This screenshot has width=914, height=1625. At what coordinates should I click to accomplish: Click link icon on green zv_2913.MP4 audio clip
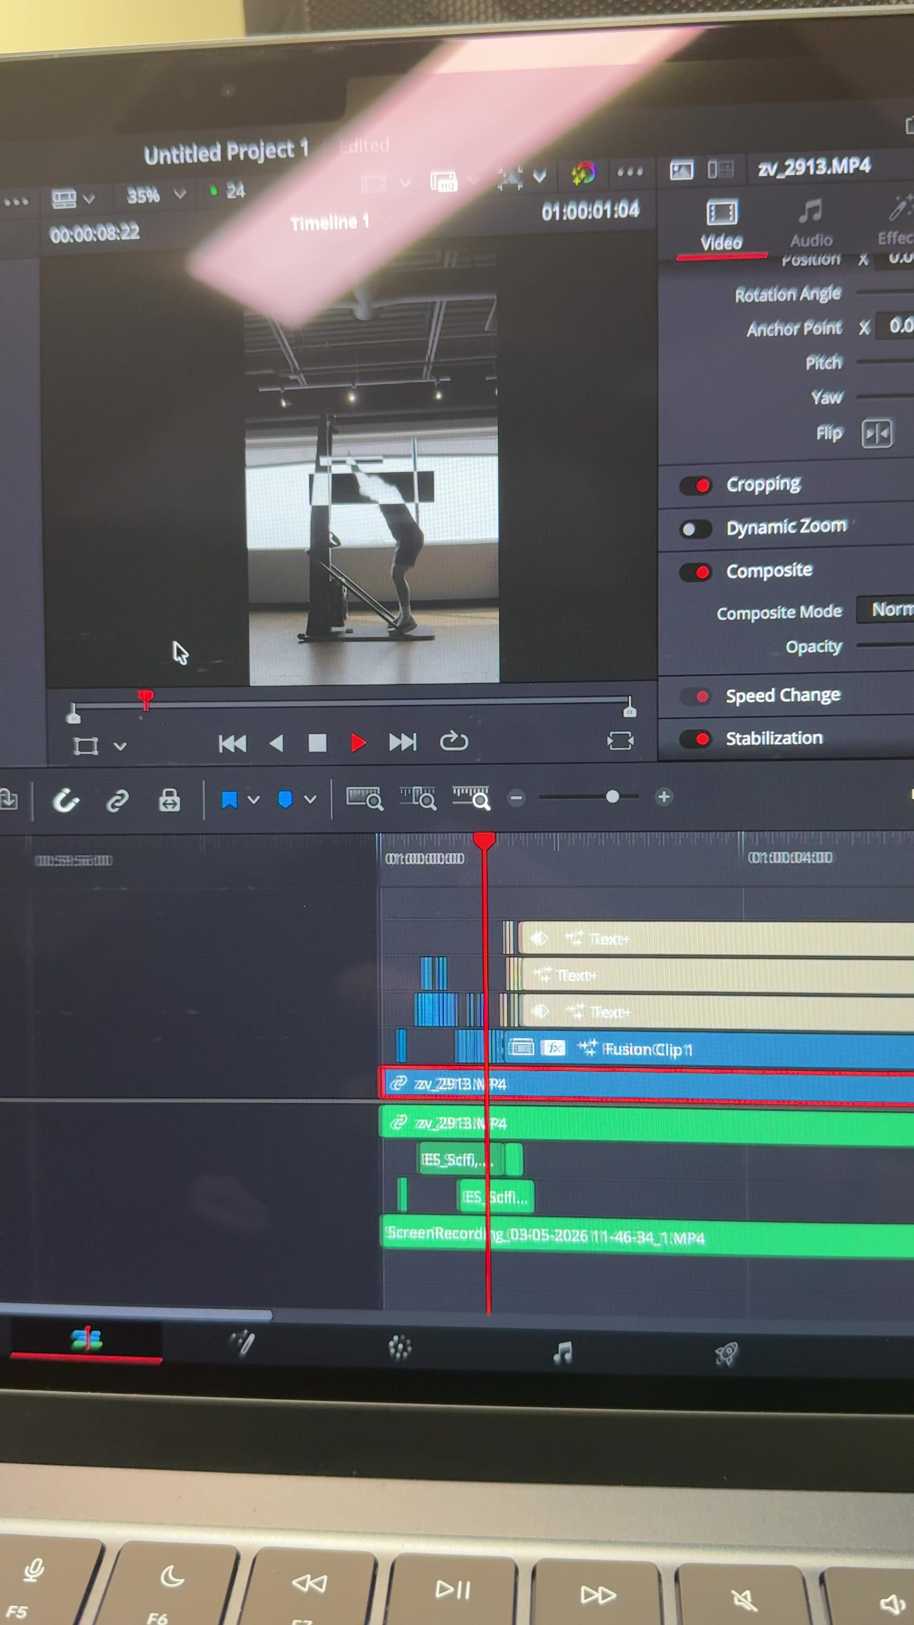coord(398,1122)
